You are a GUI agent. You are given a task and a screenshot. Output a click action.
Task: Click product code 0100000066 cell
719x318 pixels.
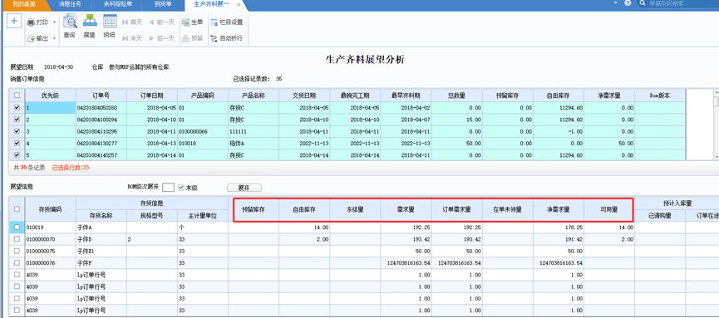tap(203, 131)
